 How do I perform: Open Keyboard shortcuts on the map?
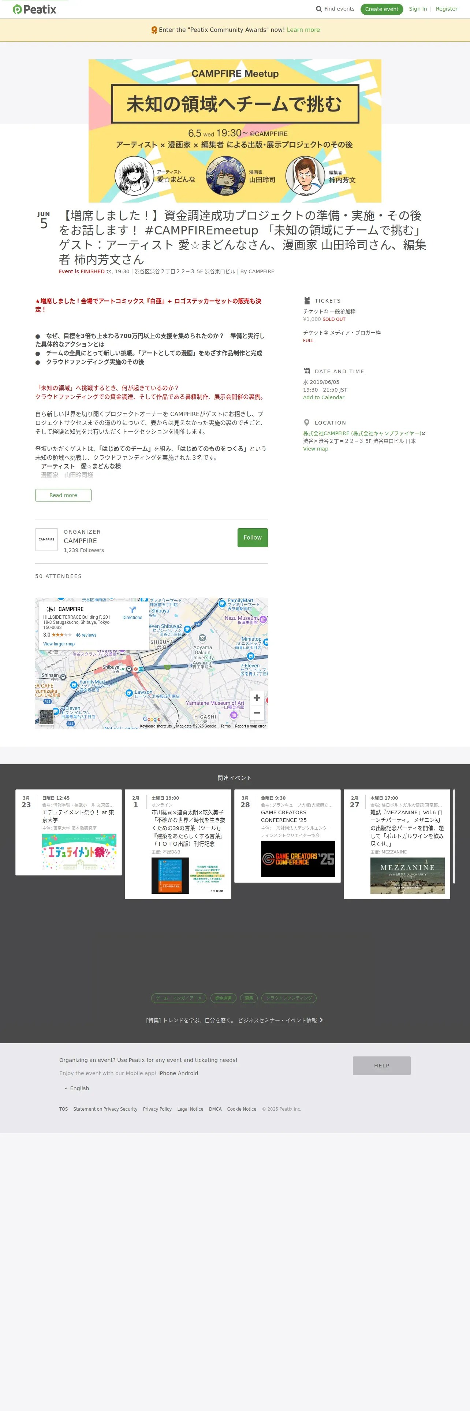tap(156, 726)
